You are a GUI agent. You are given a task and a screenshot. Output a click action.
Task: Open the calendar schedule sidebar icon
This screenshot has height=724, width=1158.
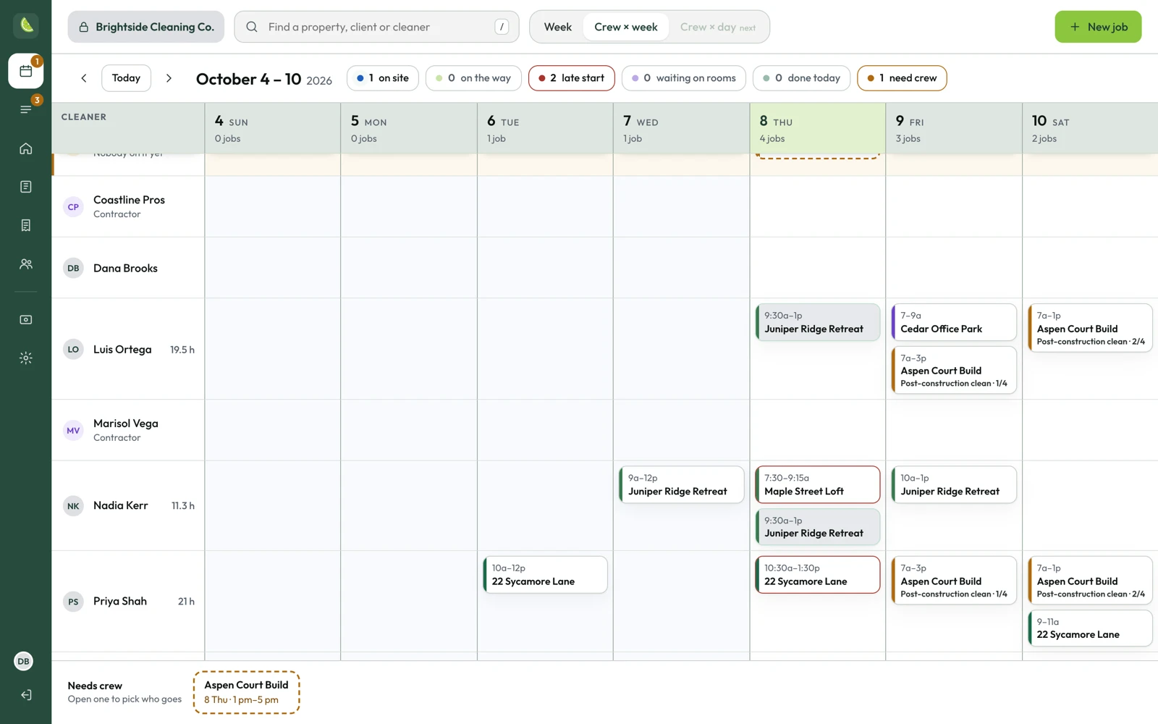pos(25,71)
